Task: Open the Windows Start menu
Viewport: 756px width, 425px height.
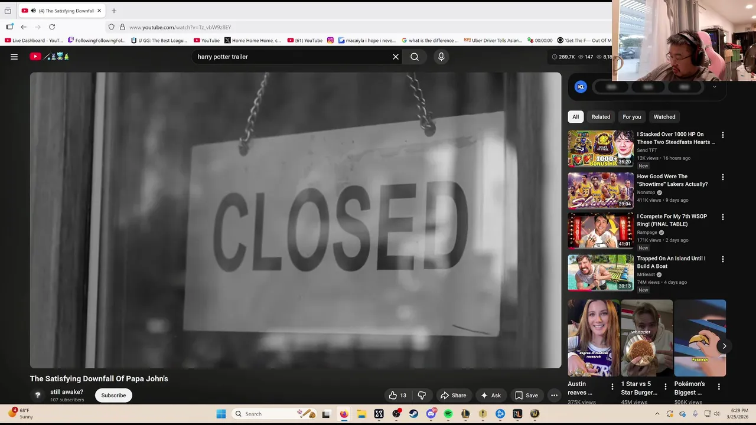Action: click(221, 414)
